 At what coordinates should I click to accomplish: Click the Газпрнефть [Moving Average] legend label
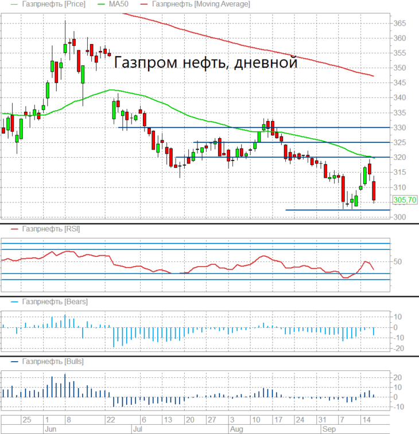(x=201, y=4)
